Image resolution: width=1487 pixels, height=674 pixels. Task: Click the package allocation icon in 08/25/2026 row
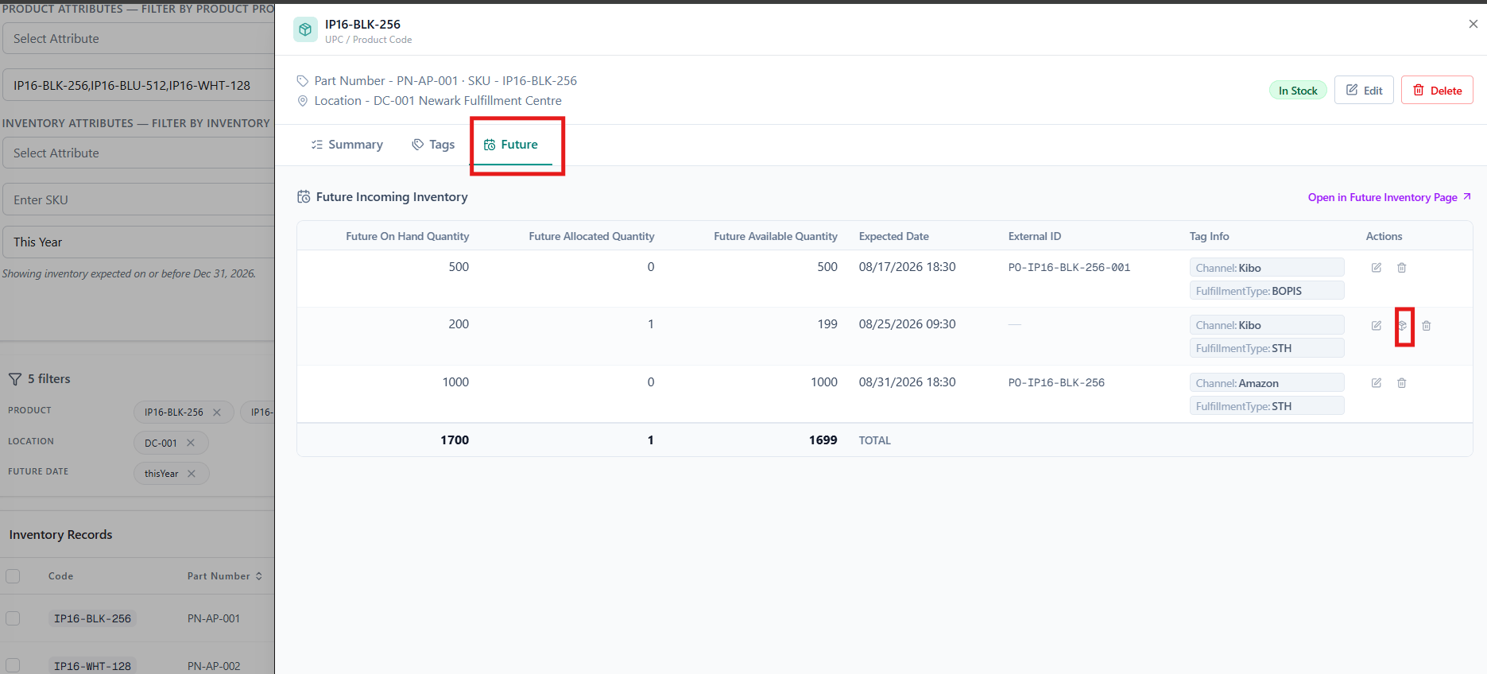1403,326
